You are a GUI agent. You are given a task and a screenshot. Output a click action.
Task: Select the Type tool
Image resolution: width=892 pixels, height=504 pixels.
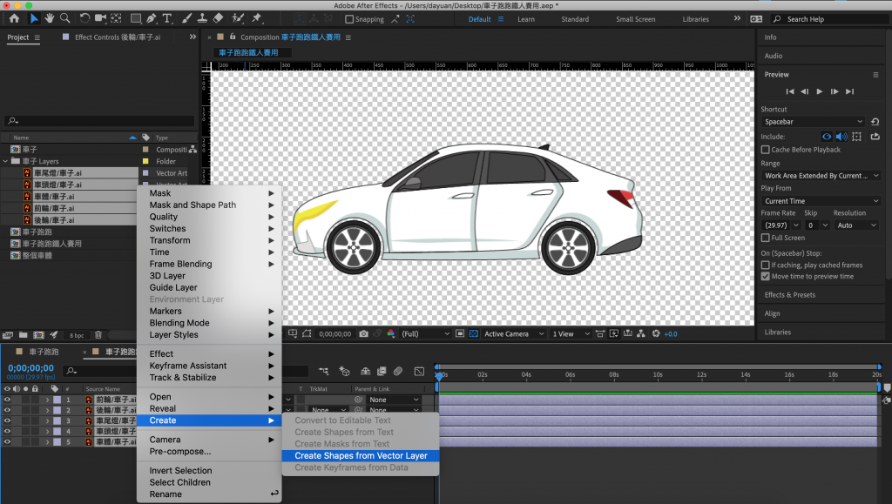click(167, 18)
